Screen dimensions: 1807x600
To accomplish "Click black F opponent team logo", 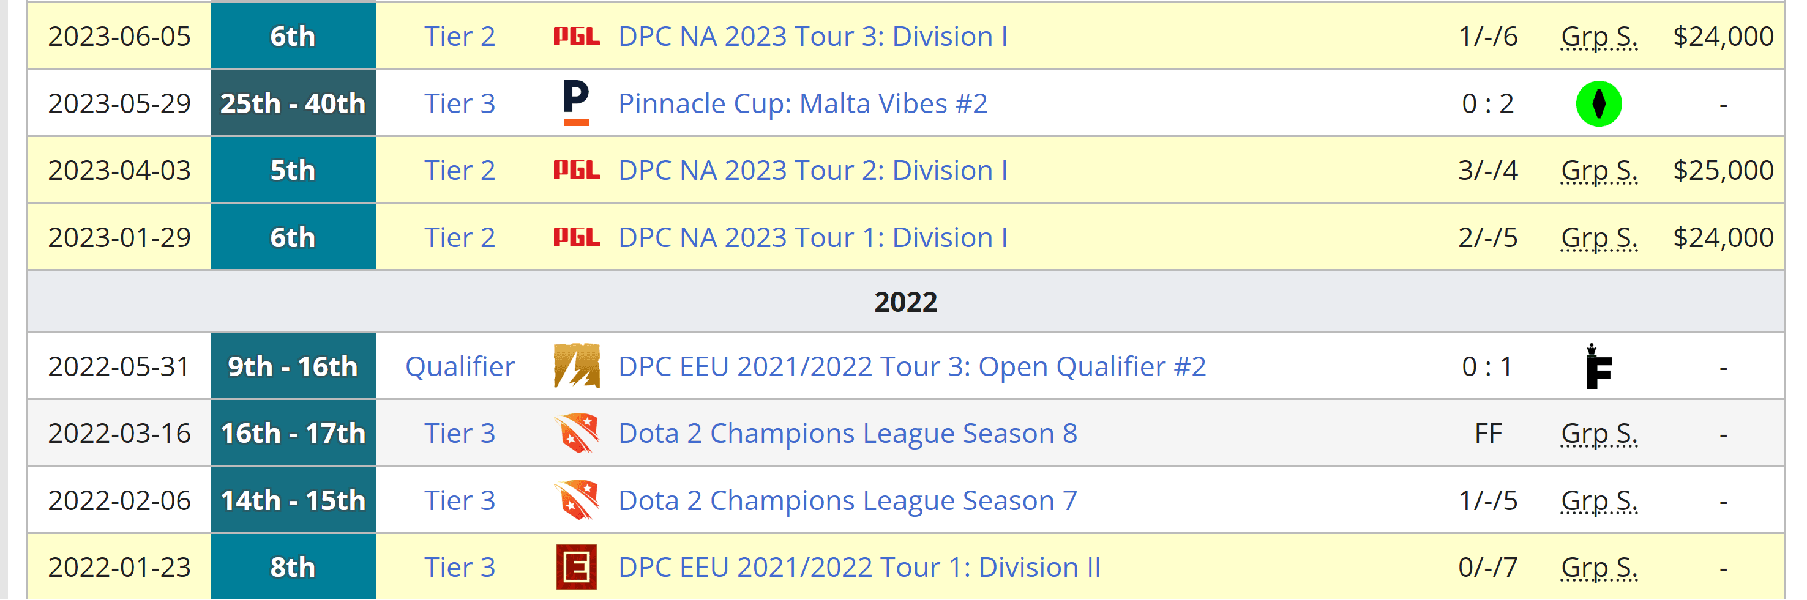I will [x=1598, y=366].
